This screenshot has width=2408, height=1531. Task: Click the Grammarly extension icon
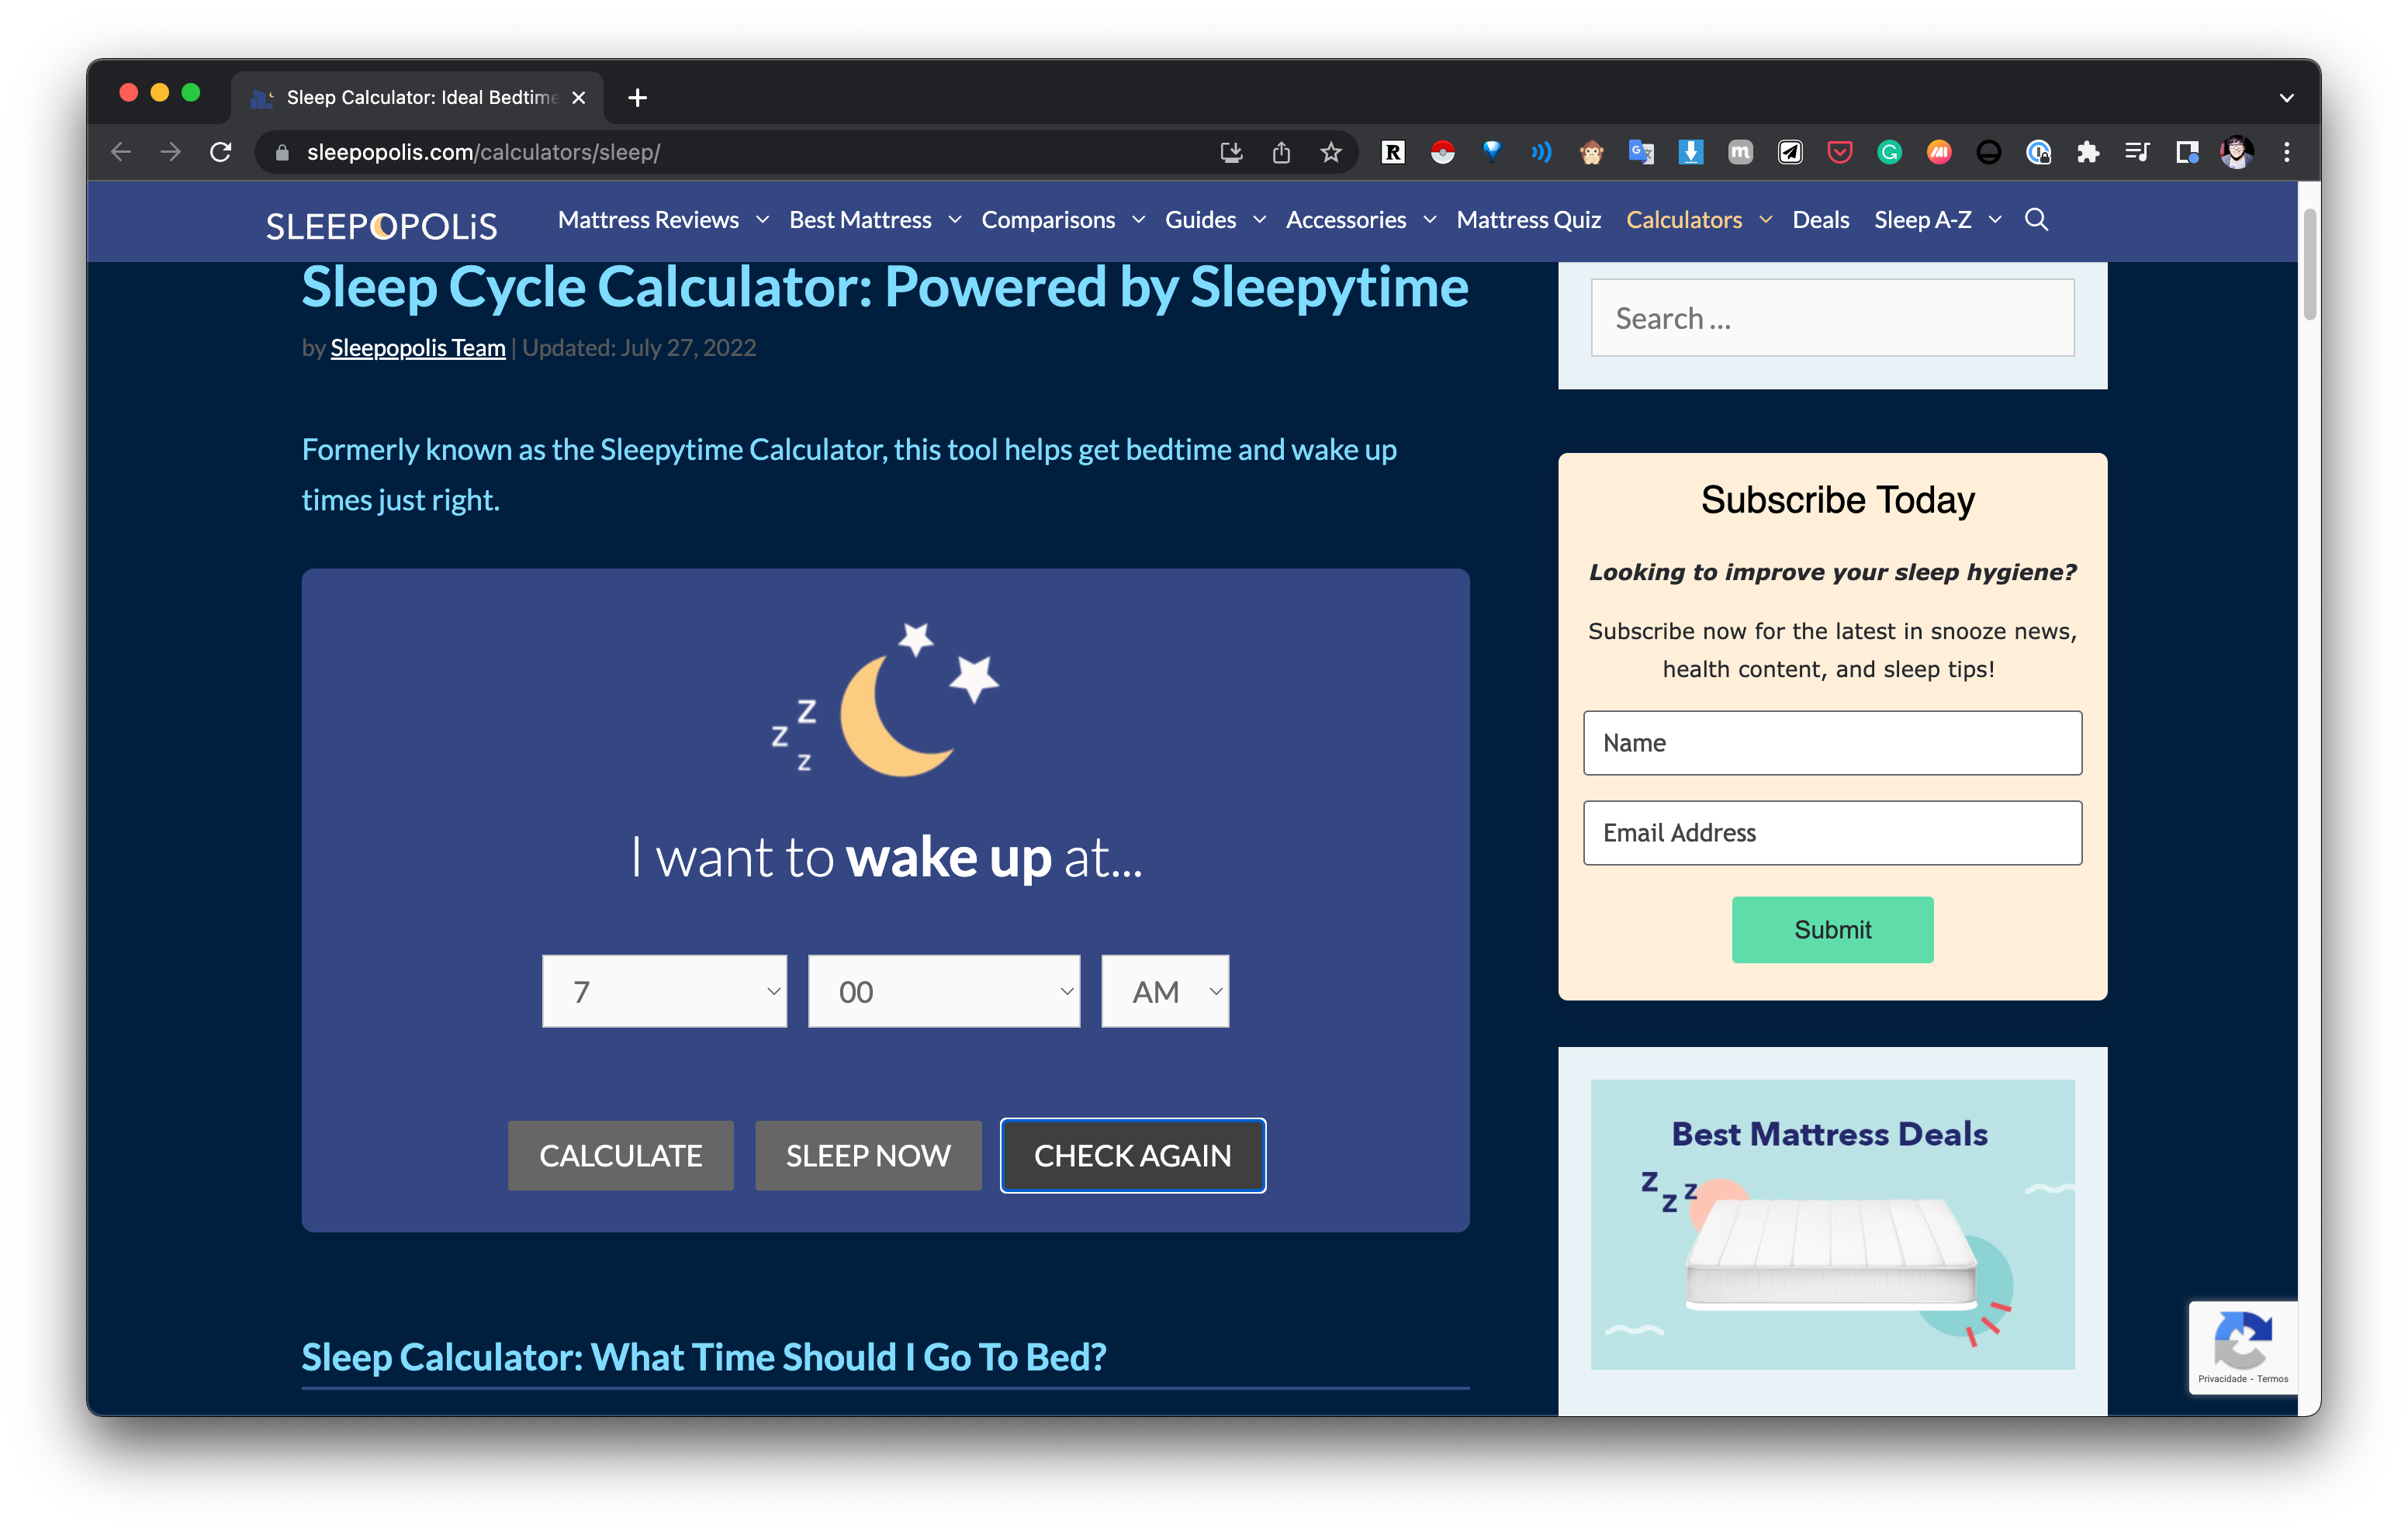1889,152
